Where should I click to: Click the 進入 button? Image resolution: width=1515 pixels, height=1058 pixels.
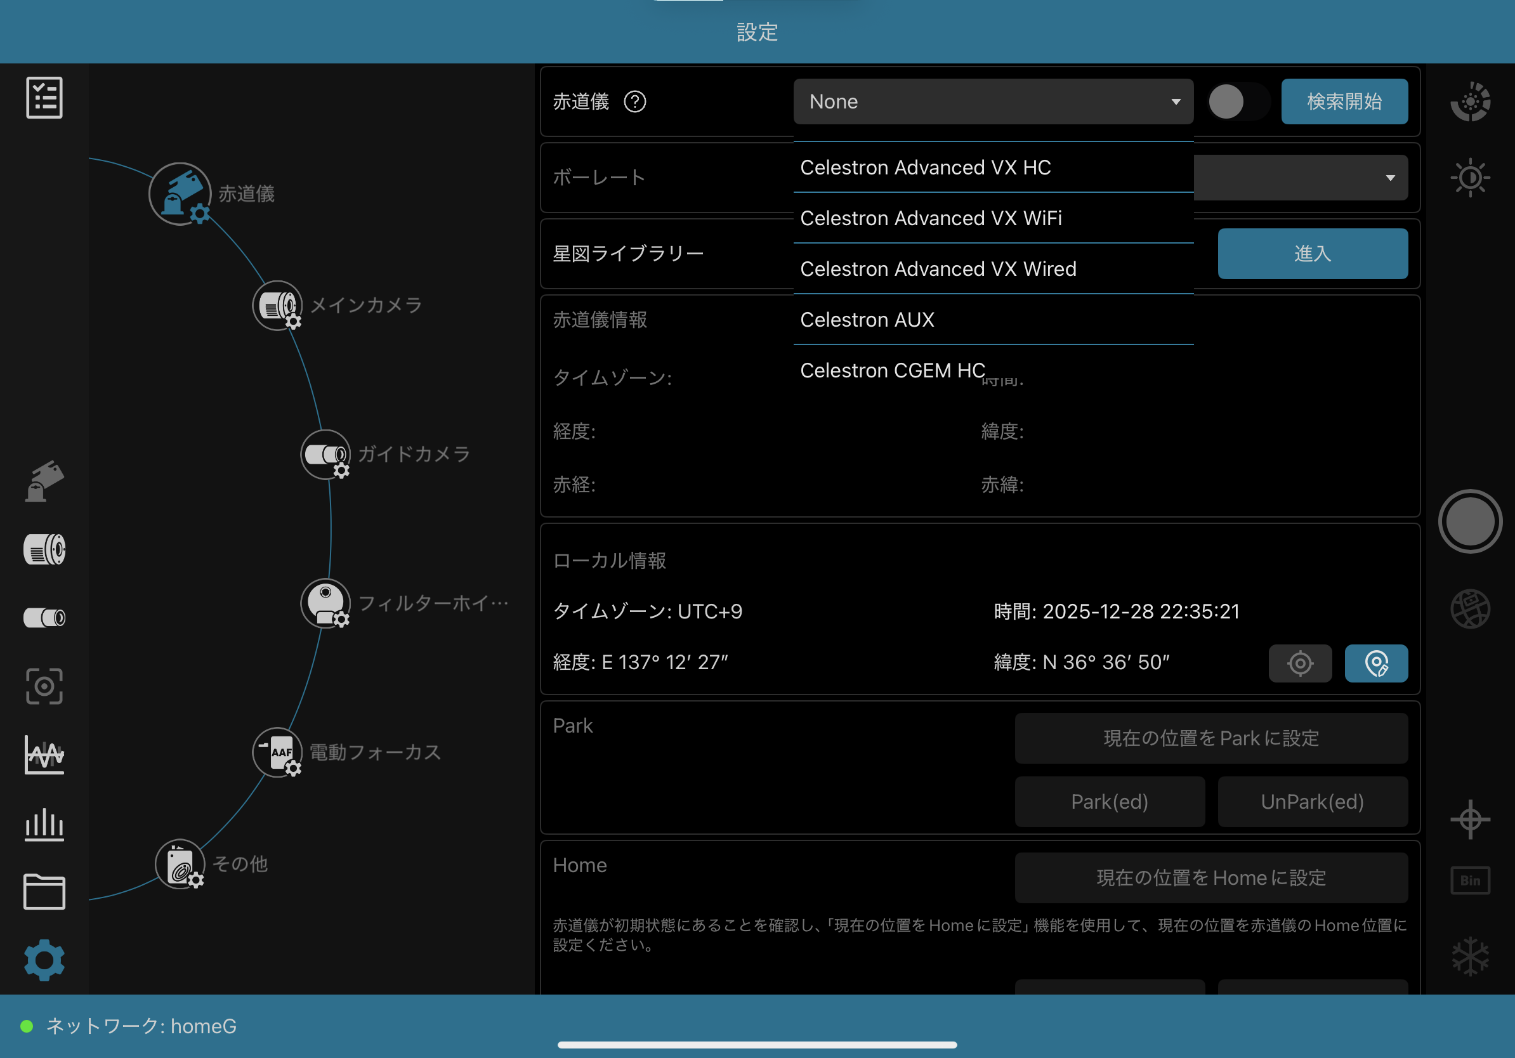pos(1313,253)
